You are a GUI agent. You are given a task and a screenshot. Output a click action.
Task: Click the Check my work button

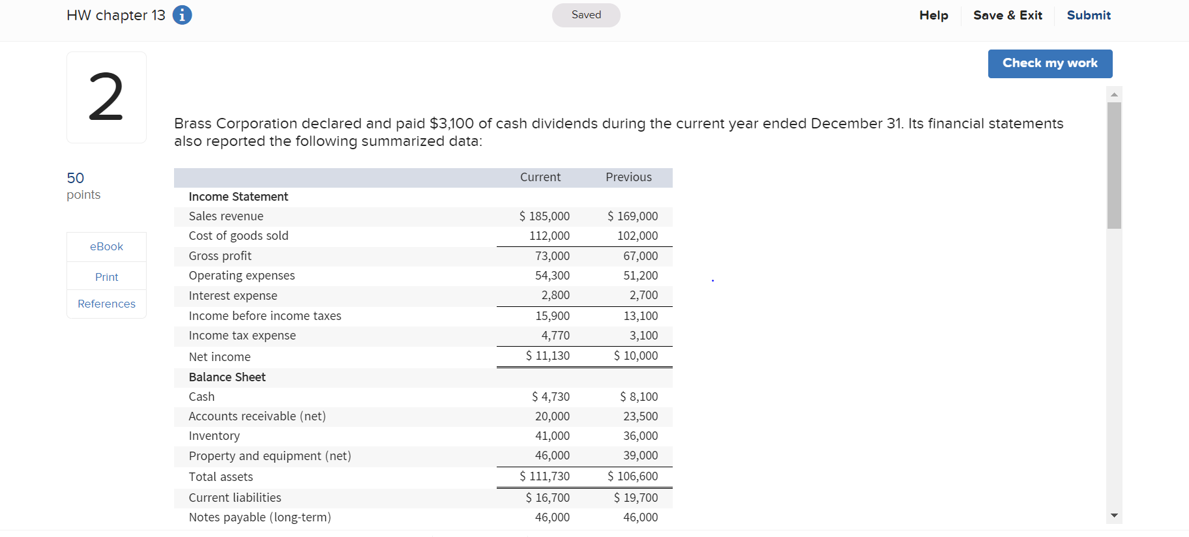pos(1050,64)
